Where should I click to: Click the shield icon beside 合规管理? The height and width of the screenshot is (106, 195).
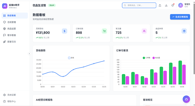pos(5,22)
